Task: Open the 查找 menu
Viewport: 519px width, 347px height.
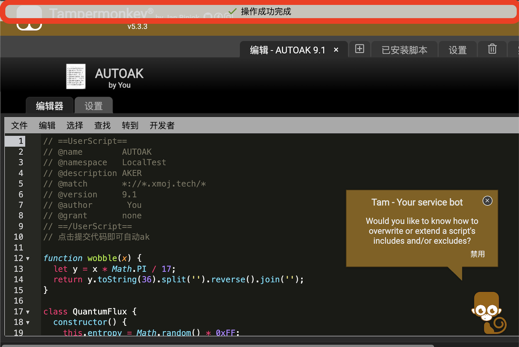Action: tap(102, 125)
